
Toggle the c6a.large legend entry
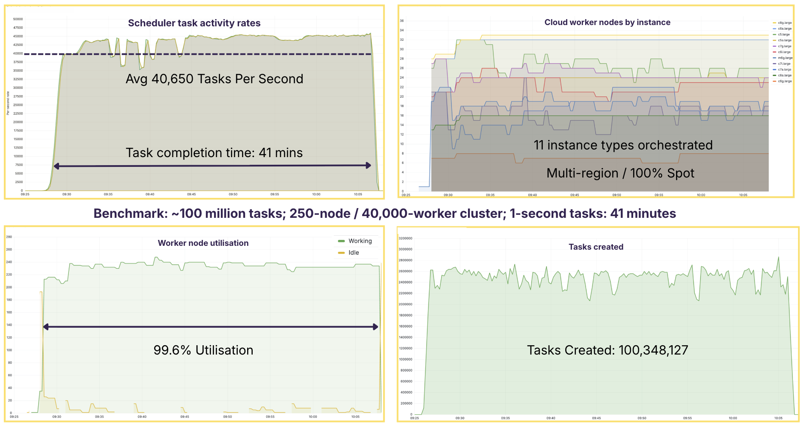coord(784,29)
